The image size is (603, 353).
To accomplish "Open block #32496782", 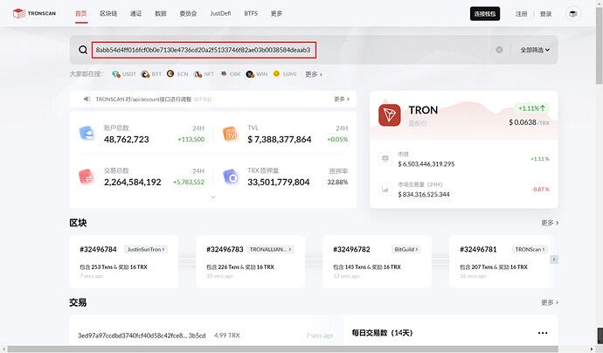I will 351,249.
